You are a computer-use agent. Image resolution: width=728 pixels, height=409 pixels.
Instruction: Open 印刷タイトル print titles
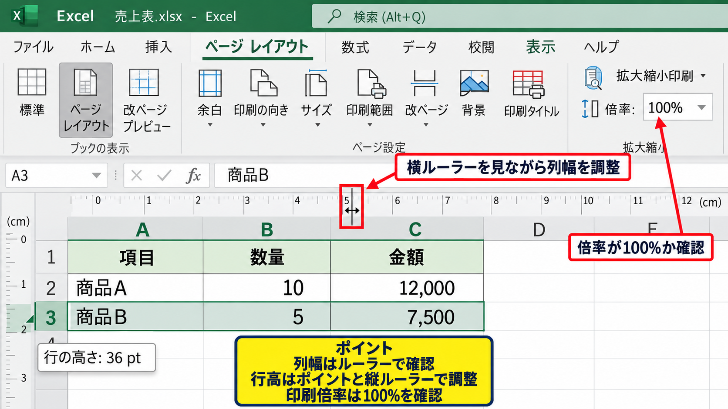click(x=531, y=94)
